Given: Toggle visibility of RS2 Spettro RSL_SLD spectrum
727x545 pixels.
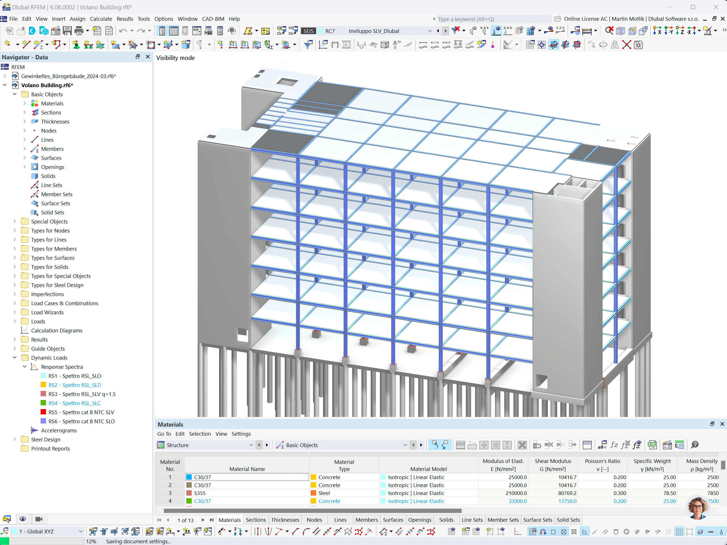Looking at the screenshot, I should tap(45, 385).
